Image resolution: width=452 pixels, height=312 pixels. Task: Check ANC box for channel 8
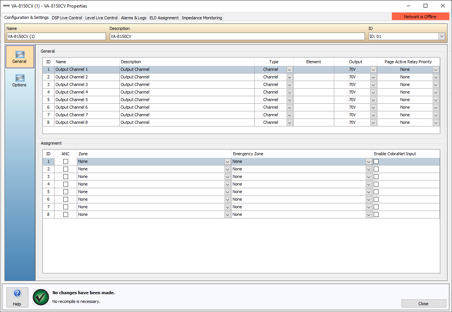[x=65, y=214]
